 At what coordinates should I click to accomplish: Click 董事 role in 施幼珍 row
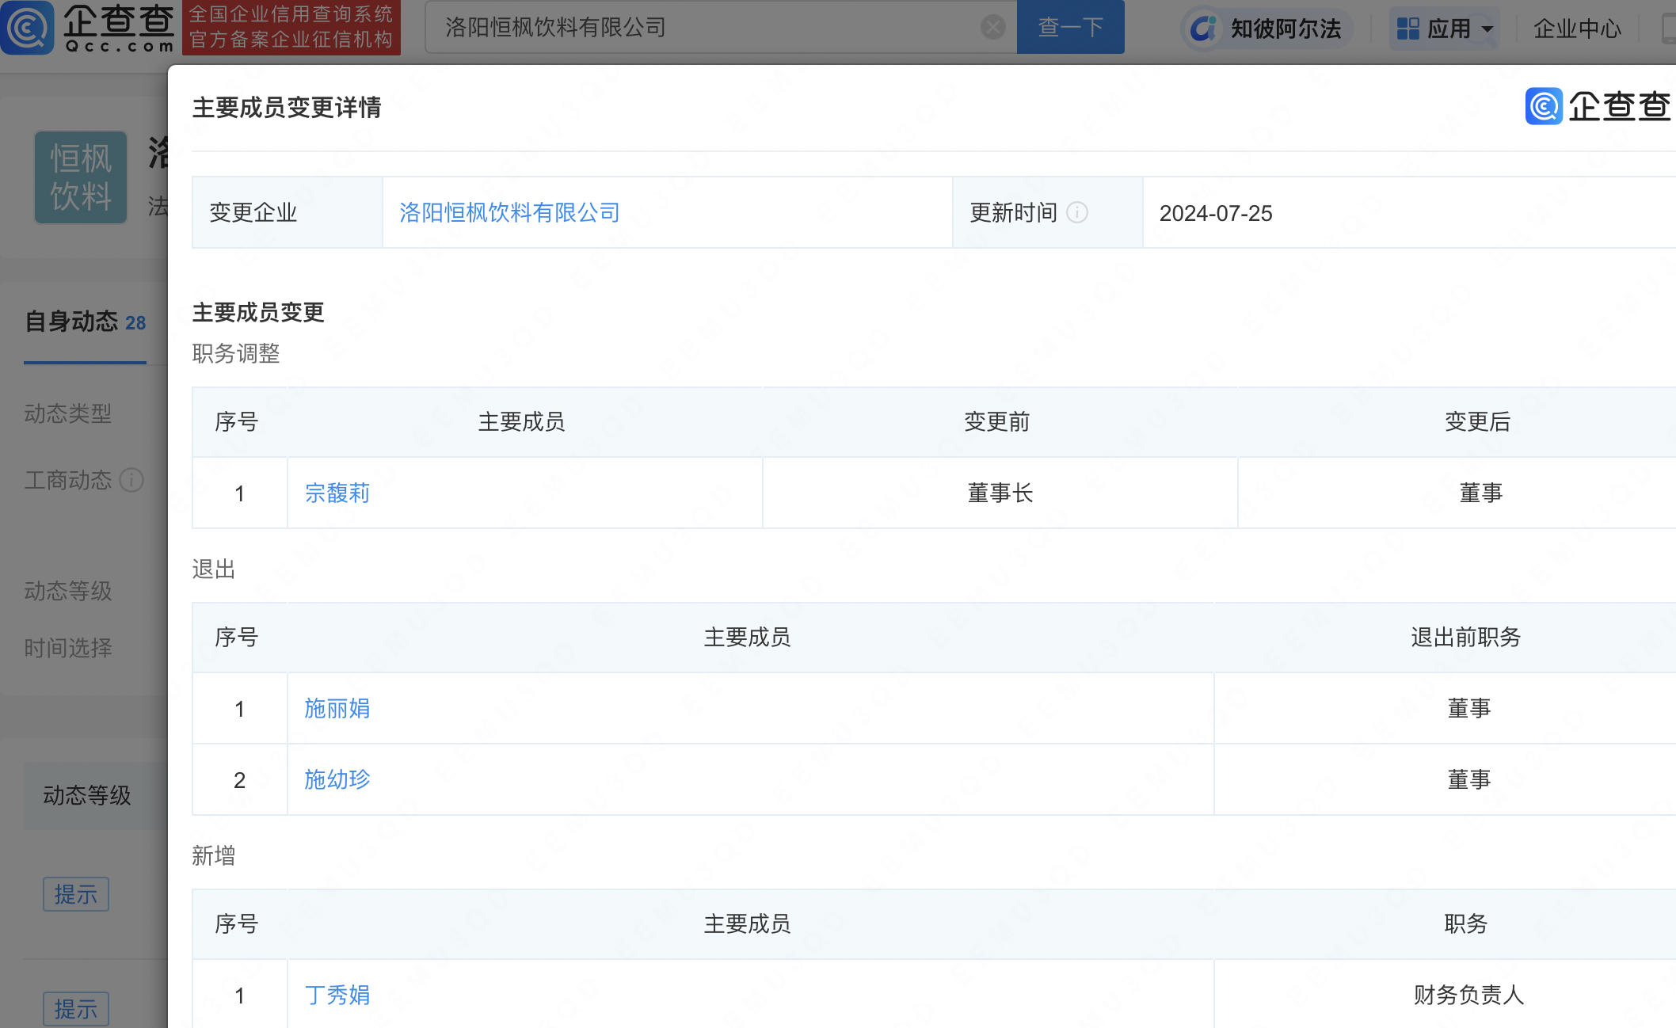coord(1468,779)
